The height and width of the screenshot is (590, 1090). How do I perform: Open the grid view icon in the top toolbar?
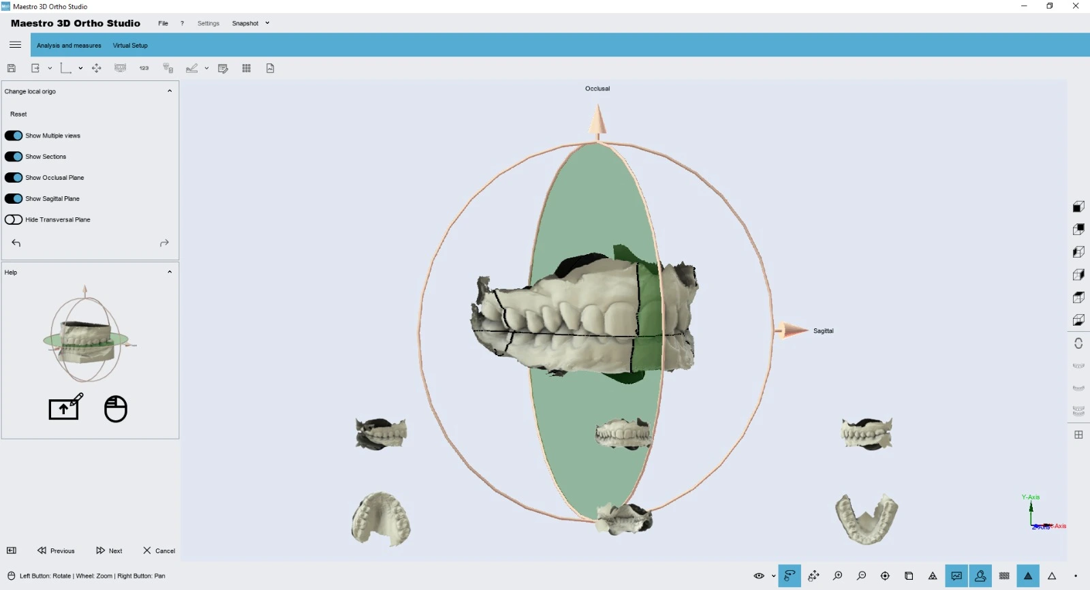(x=247, y=68)
